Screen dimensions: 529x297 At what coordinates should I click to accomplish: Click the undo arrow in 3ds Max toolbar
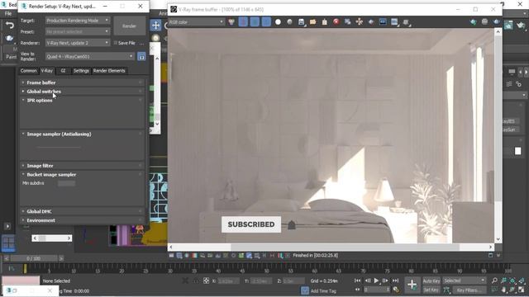pyautogui.click(x=10, y=26)
